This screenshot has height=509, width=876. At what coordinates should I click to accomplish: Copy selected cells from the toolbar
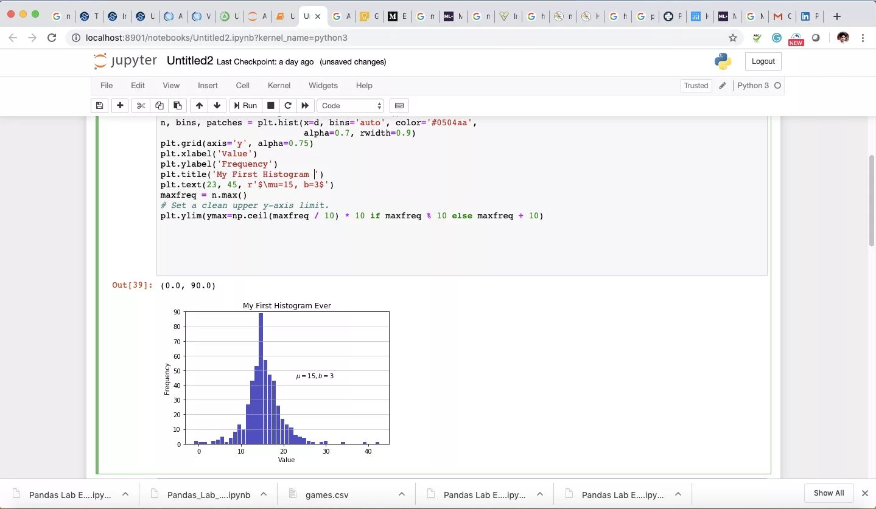(x=159, y=105)
